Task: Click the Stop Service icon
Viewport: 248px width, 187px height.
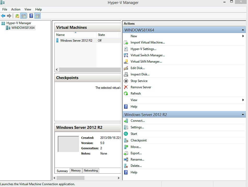Action: (126, 81)
